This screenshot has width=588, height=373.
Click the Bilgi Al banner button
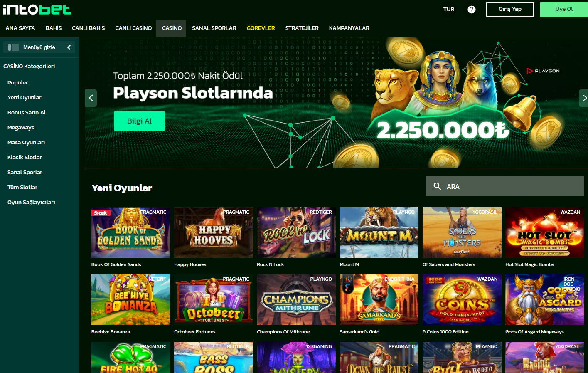[139, 121]
